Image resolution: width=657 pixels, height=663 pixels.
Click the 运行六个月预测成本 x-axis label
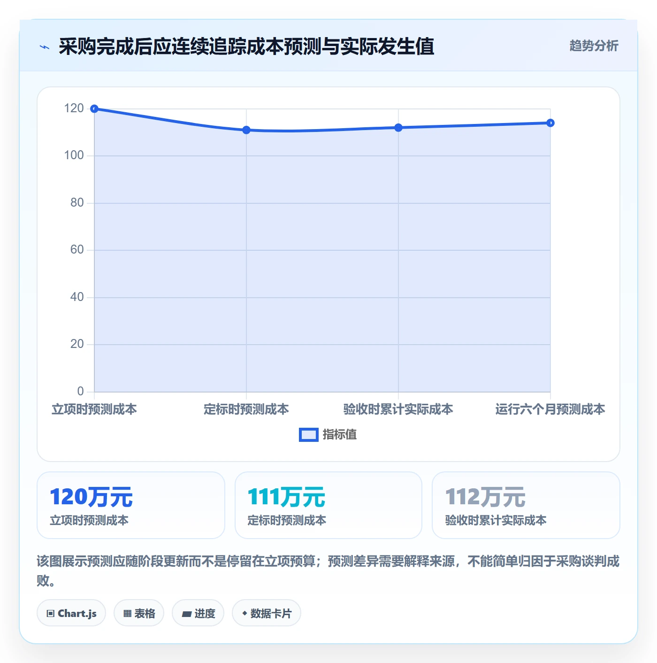550,409
